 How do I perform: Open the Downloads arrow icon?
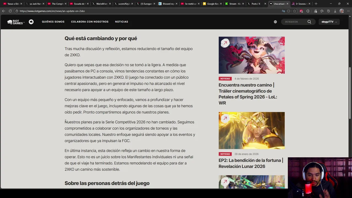[335, 11]
